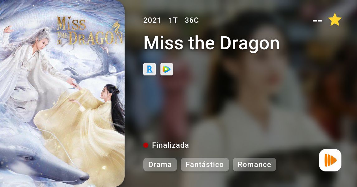Viewport: 357px width, 187px height.
Task: Select the Romance genre tag
Action: pos(254,165)
